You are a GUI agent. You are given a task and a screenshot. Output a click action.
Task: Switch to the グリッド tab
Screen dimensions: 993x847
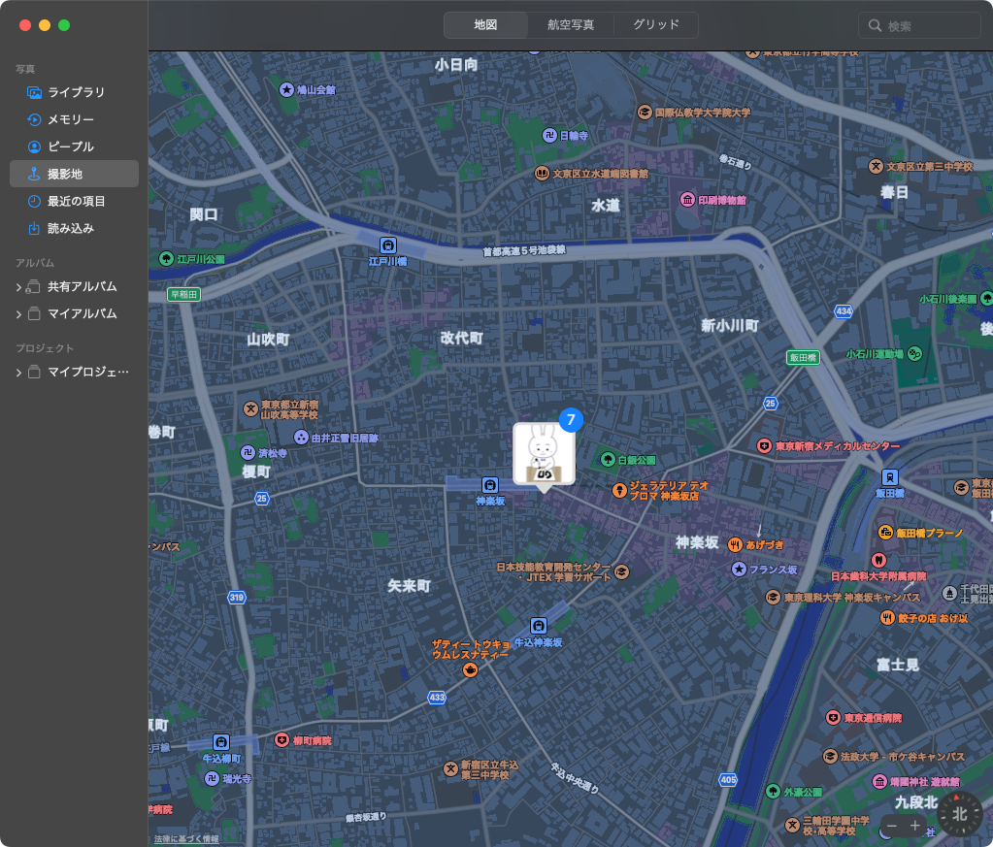(x=656, y=25)
